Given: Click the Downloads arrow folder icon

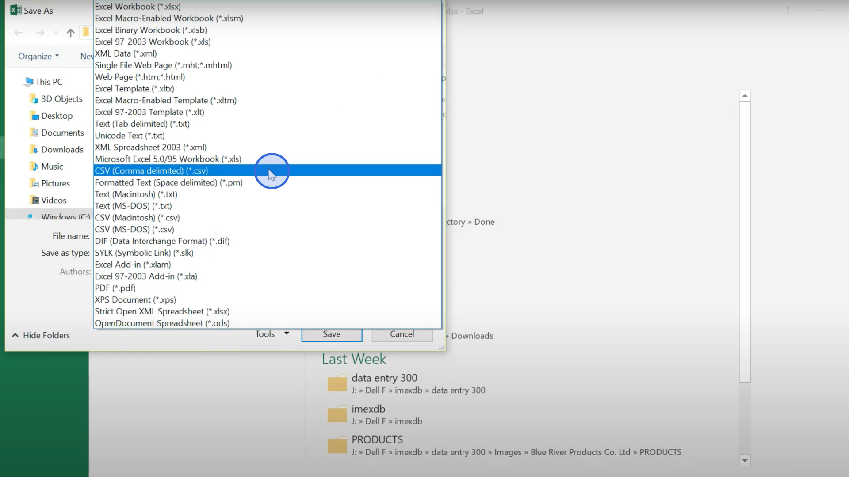Looking at the screenshot, I should point(34,149).
